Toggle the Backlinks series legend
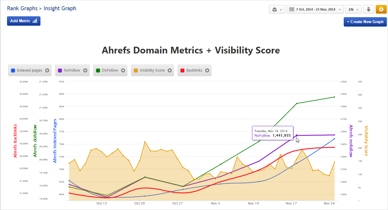Screen dimensions: 388x210 pos(195,70)
